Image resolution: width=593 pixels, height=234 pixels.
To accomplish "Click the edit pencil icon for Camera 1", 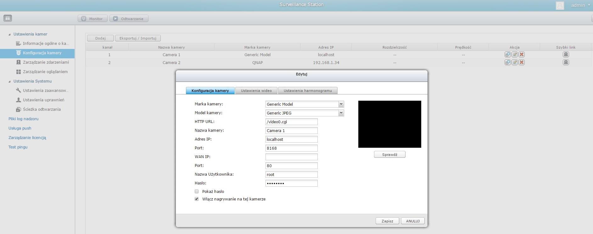I will 515,55.
